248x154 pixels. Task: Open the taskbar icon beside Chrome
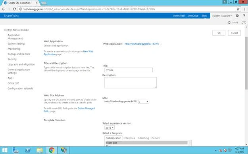point(63,150)
